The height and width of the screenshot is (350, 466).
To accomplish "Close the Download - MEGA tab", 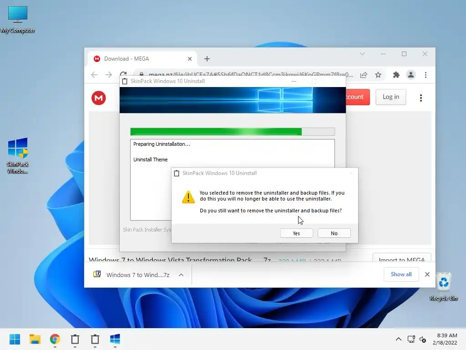I will [x=190, y=59].
